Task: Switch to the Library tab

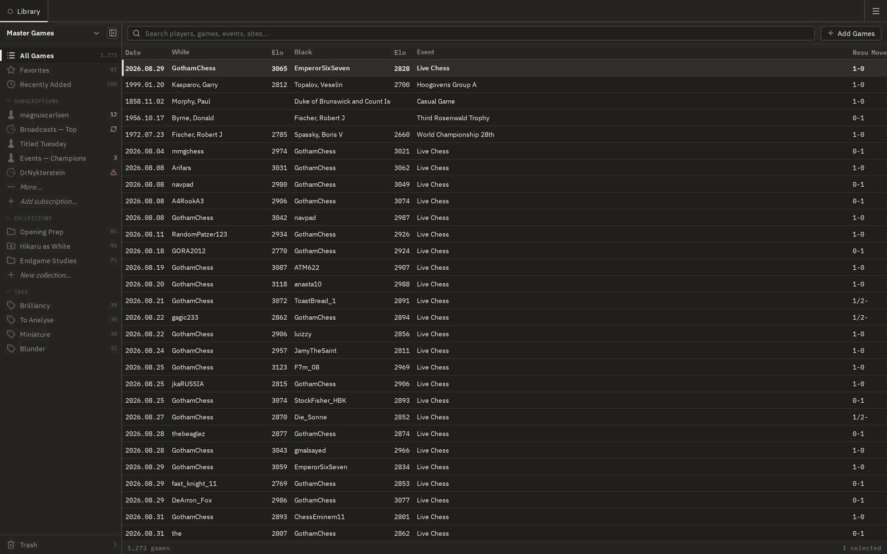Action: 24,11
